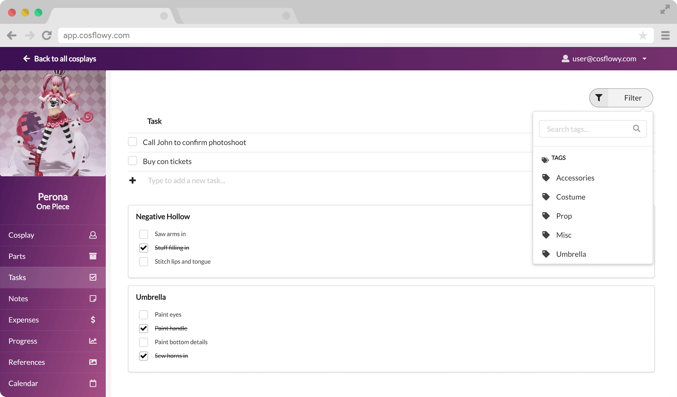The width and height of the screenshot is (677, 397).
Task: Uncheck the Stuff filling in task
Action: point(143,248)
